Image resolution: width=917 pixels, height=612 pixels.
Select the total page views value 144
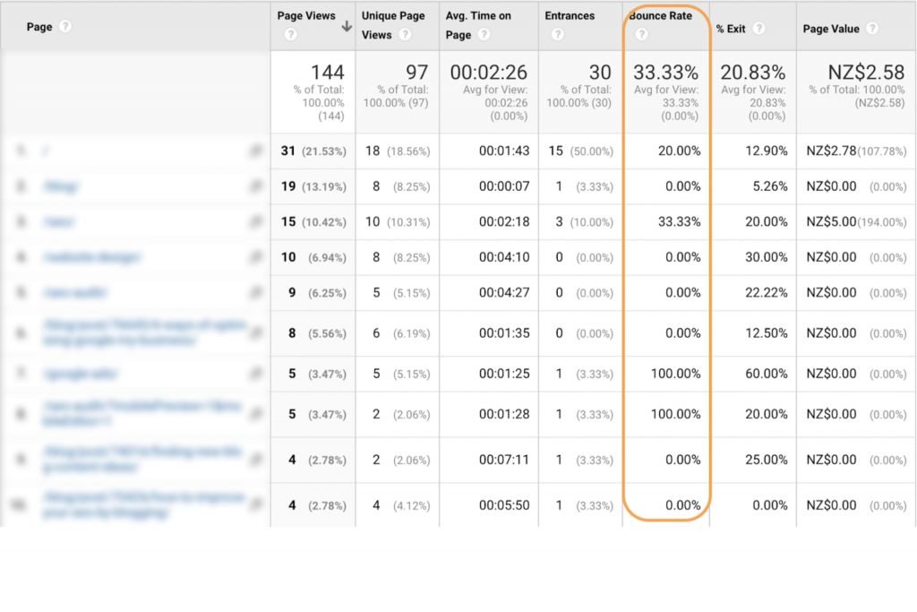pos(328,72)
